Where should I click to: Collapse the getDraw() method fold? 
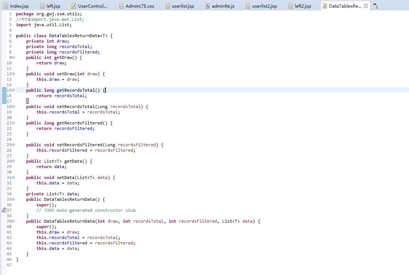tap(13, 57)
